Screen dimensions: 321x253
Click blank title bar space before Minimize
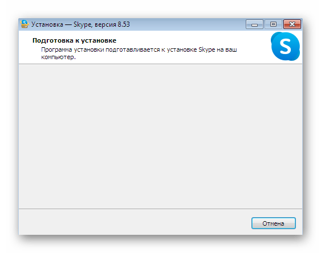188,24
